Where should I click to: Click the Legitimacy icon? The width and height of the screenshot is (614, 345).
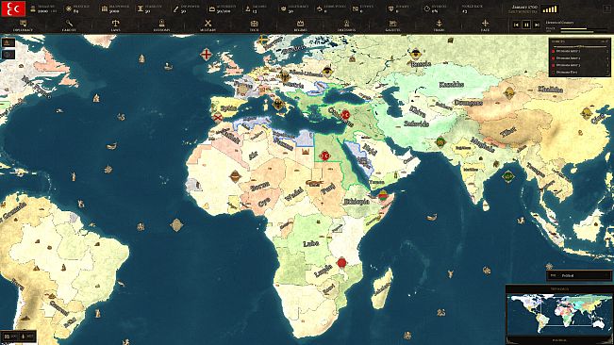pyautogui.click(x=284, y=8)
